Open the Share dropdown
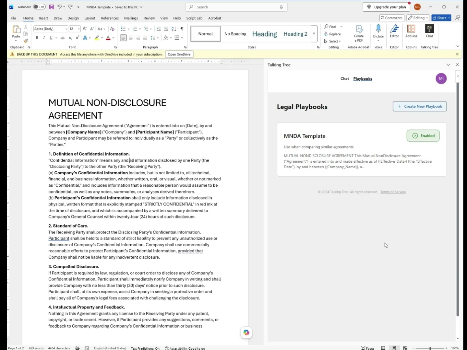 (449, 18)
